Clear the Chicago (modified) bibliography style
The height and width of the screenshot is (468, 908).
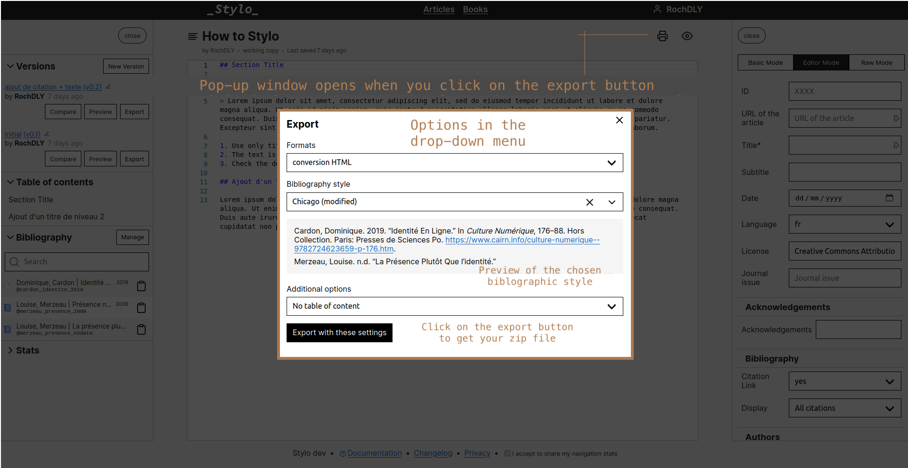pos(590,202)
